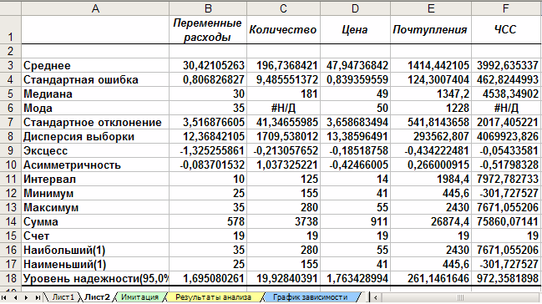Image resolution: width=542 pixels, height=304 pixels.
Task: Click the Select All corner box
Action: tap(10, 8)
